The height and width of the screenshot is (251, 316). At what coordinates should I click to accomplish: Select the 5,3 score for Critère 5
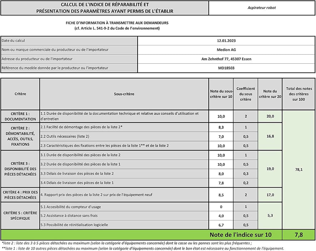(x=270, y=216)
